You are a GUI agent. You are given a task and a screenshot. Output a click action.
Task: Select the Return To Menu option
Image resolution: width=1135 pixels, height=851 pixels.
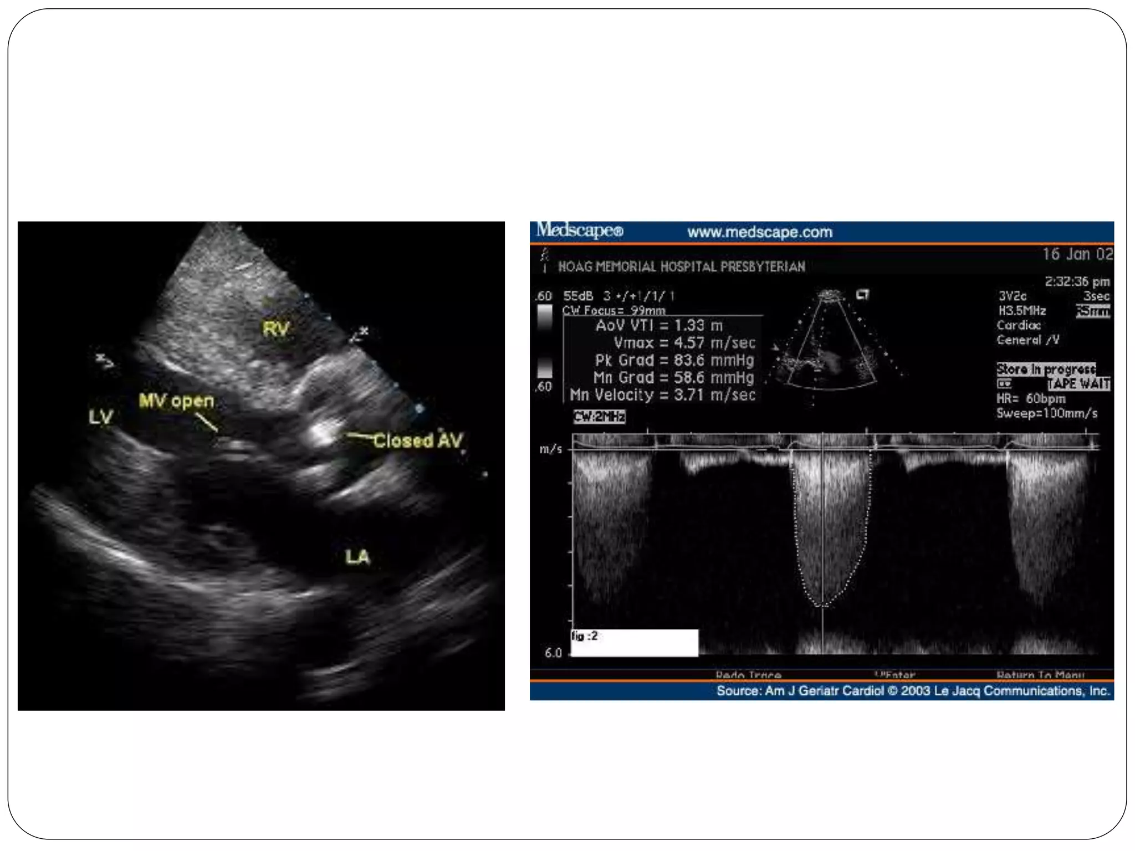(1040, 675)
